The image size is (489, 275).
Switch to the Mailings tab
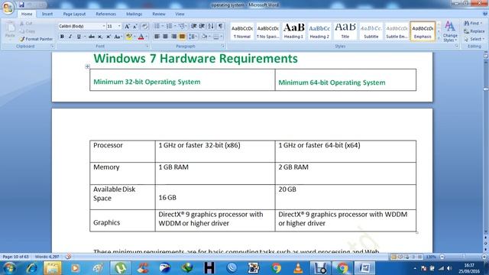pyautogui.click(x=134, y=14)
